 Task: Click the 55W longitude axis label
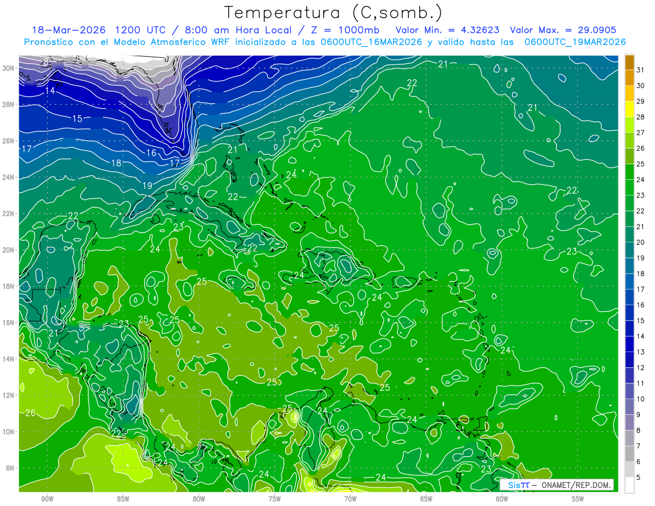coord(578,499)
